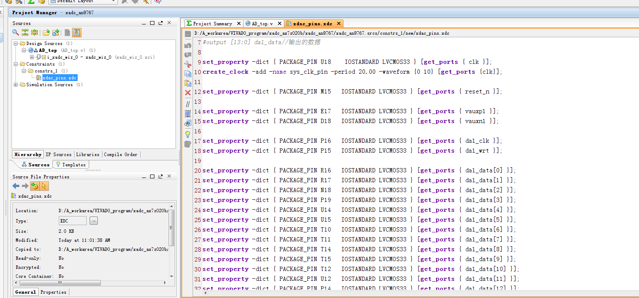Select General tab in Source File Properties

click(x=25, y=292)
